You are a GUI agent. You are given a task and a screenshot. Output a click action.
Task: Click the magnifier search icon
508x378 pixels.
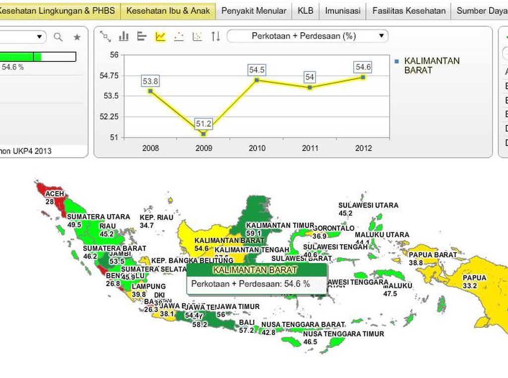pos(58,37)
